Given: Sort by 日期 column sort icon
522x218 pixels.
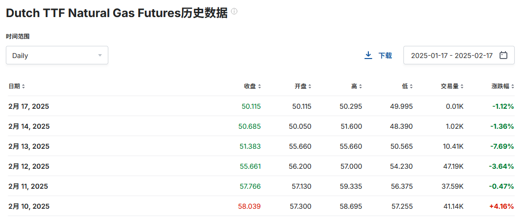Looking at the screenshot, I should click(23, 86).
